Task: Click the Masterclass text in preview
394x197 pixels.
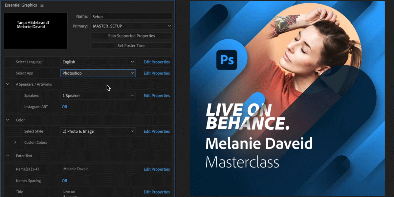Action: [242, 162]
